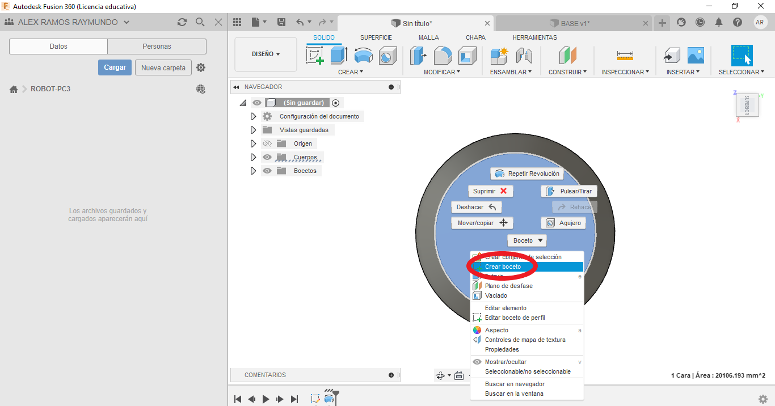Open the data panel grid icon

(x=237, y=22)
